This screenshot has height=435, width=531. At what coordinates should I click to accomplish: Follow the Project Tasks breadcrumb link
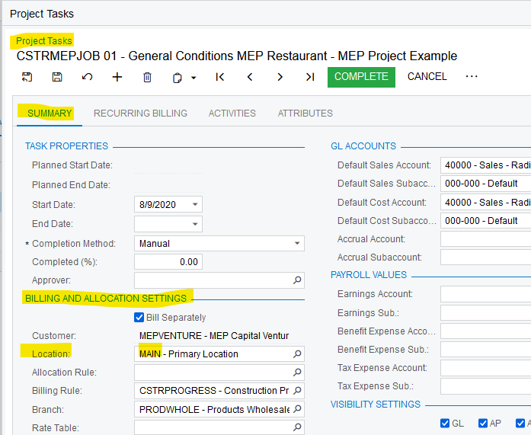(44, 40)
